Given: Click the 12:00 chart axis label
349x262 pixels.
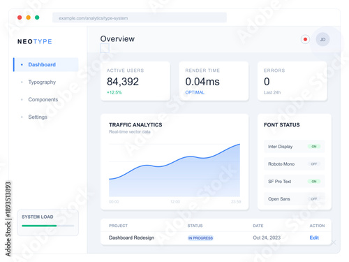Looking at the screenshot, I should click(175, 202).
